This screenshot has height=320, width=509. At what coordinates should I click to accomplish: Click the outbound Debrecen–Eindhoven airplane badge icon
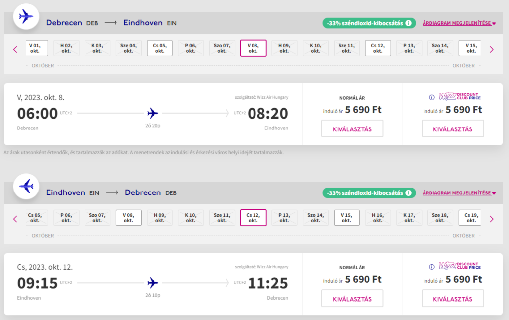pos(26,16)
